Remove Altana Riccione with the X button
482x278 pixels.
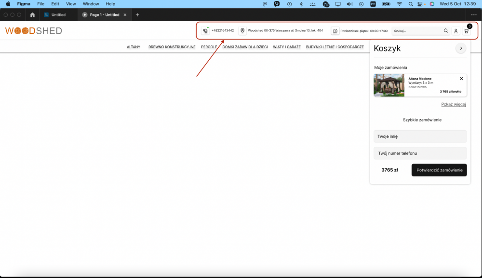pyautogui.click(x=461, y=78)
